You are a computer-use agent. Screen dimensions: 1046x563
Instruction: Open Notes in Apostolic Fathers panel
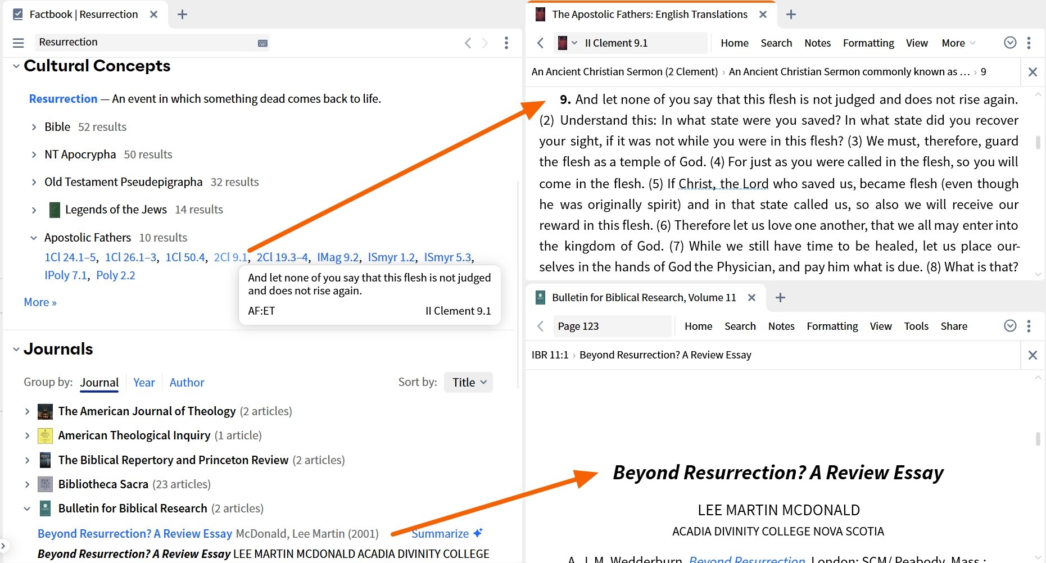pos(817,43)
